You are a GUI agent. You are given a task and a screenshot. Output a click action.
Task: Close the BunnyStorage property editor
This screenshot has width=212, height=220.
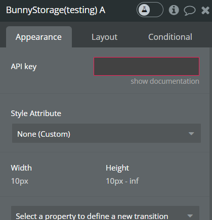[205, 10]
